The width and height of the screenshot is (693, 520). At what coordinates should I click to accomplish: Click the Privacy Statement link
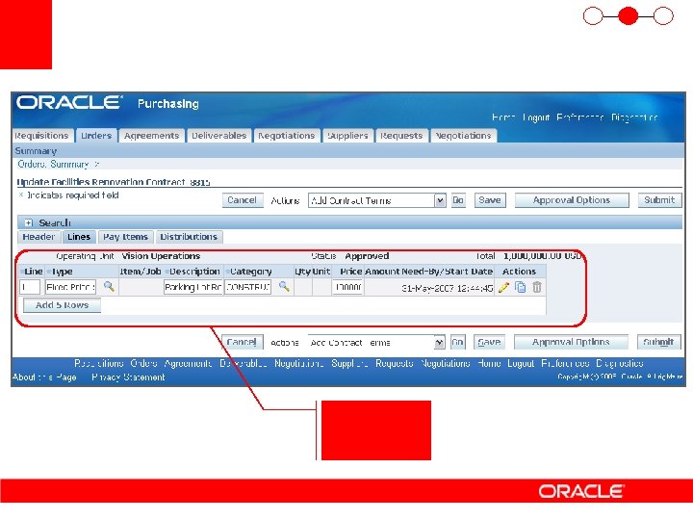click(128, 377)
